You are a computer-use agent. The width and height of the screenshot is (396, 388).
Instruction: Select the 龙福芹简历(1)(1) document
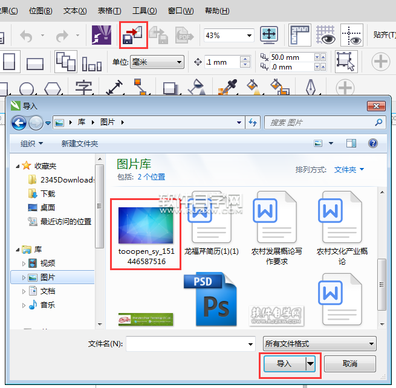tap(212, 224)
